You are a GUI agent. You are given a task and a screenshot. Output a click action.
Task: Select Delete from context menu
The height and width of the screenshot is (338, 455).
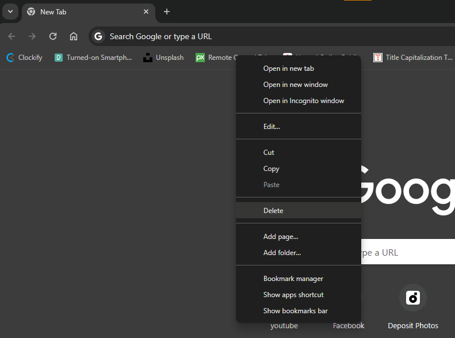[299, 211]
